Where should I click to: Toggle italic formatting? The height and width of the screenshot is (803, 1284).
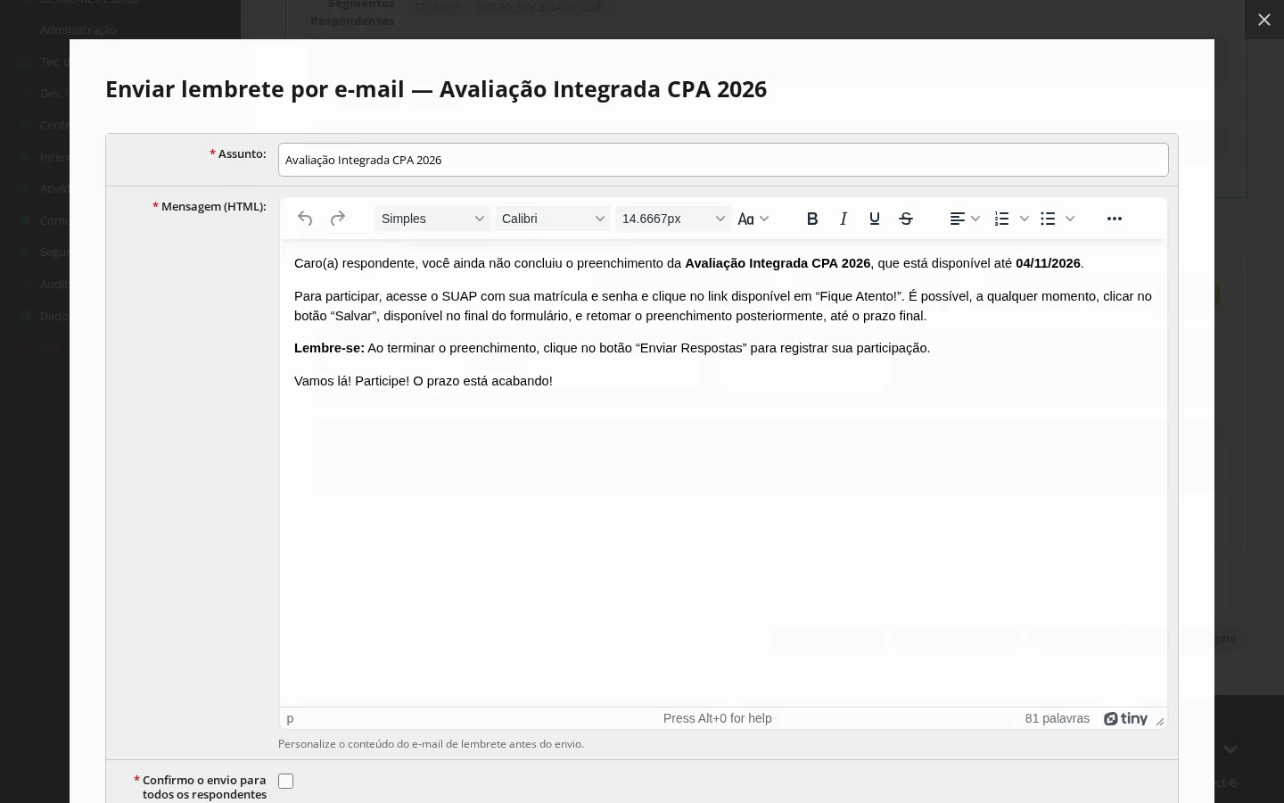pyautogui.click(x=844, y=219)
